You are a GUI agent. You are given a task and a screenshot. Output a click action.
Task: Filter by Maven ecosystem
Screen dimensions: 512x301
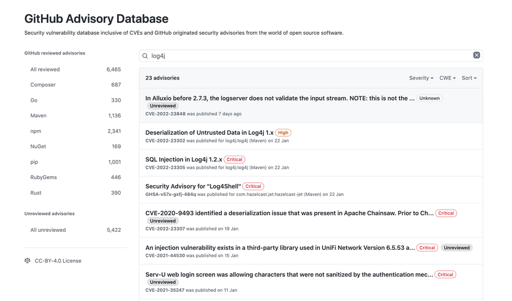[76, 115]
